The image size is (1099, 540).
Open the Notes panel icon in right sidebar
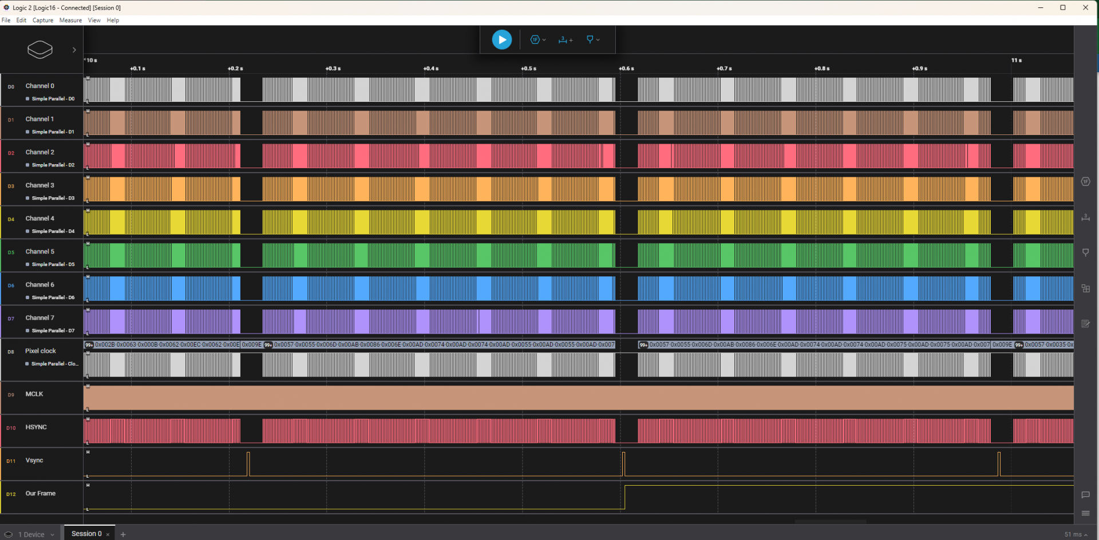point(1085,324)
